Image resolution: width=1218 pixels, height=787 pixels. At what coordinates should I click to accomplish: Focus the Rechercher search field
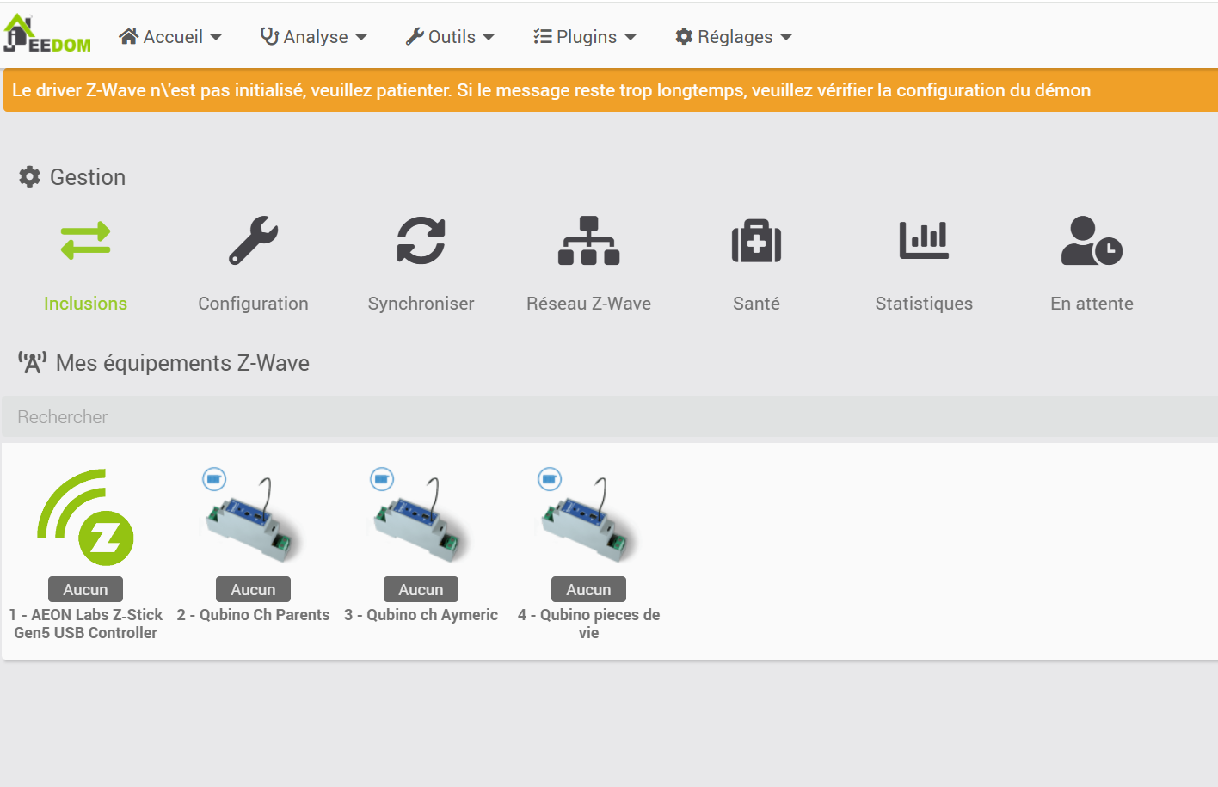610,417
